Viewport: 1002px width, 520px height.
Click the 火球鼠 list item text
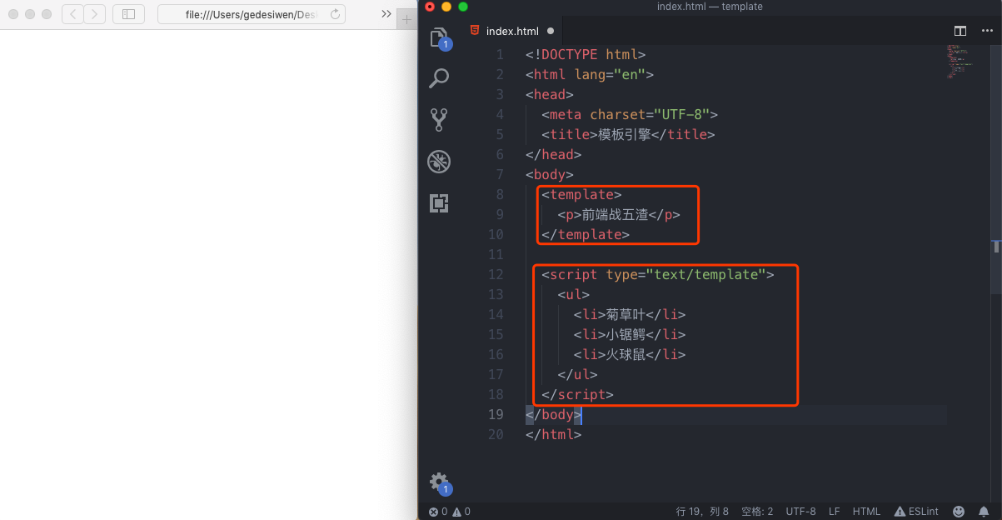(x=626, y=354)
